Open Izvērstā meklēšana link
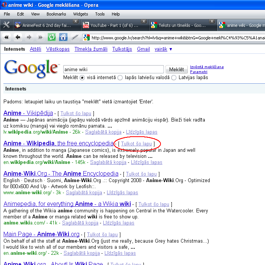The width and height of the screenshot is (265, 265). (207, 67)
